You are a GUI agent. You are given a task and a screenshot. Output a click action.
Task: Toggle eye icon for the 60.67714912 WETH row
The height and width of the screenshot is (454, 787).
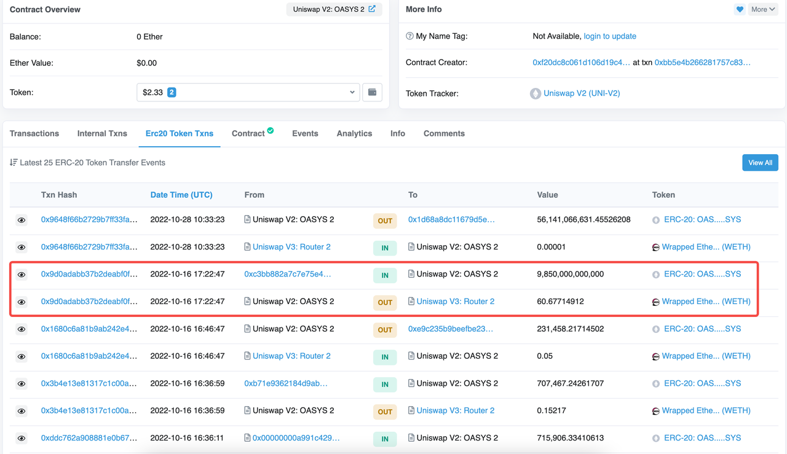coord(22,302)
